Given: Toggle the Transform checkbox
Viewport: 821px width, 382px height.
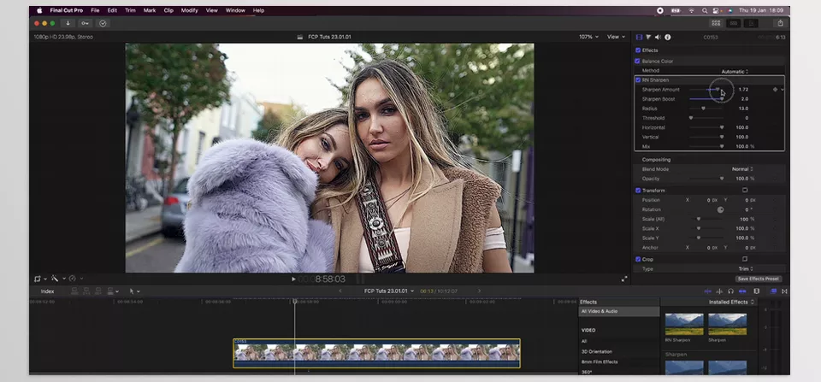Looking at the screenshot, I should [x=638, y=191].
